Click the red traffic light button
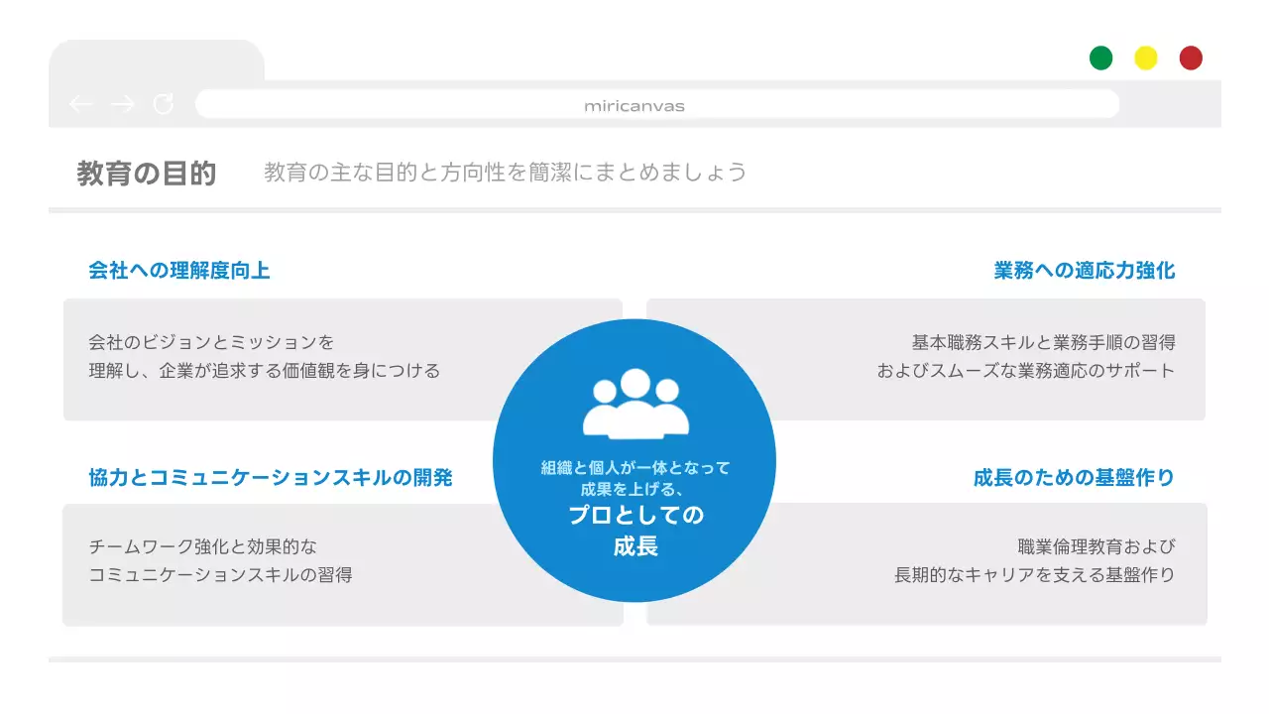 pos(1190,58)
